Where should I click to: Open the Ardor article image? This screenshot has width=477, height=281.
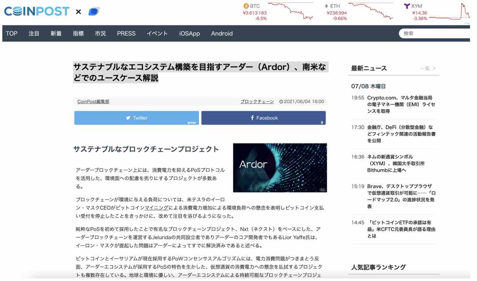tap(280, 168)
